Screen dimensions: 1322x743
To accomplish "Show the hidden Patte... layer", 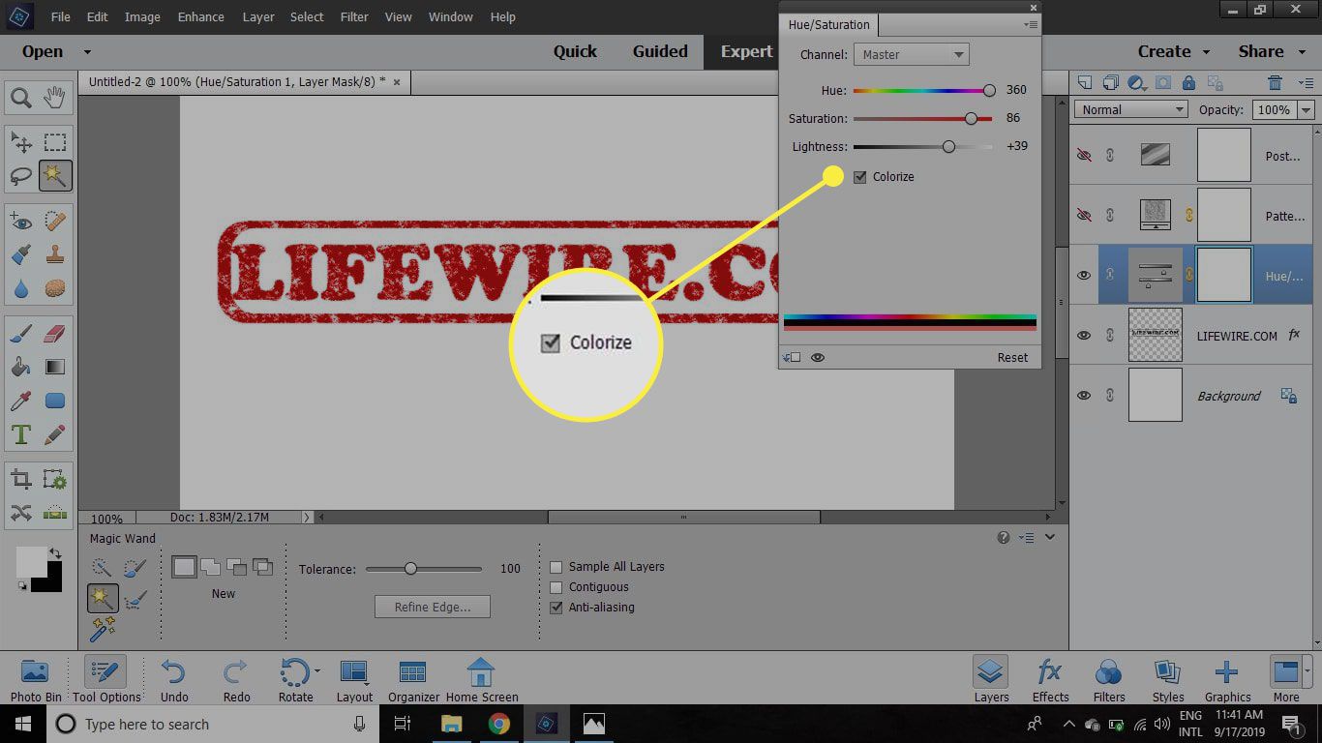I will tap(1084, 216).
